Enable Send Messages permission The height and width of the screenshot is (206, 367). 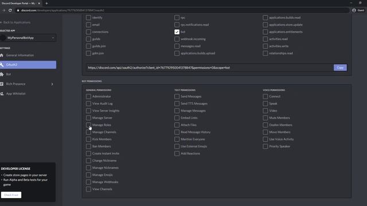[x=177, y=96]
